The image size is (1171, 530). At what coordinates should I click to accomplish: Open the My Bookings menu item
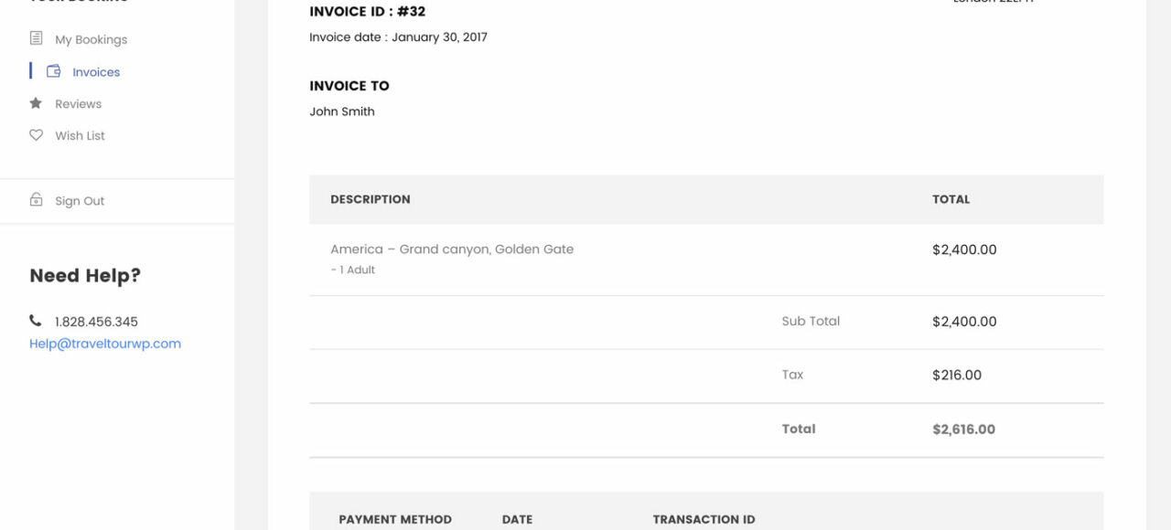(91, 39)
